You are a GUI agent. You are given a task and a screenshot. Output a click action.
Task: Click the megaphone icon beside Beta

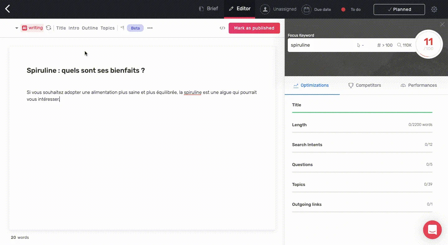pos(122,28)
